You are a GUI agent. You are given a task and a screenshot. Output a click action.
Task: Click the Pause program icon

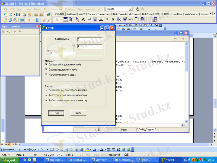[37, 20]
